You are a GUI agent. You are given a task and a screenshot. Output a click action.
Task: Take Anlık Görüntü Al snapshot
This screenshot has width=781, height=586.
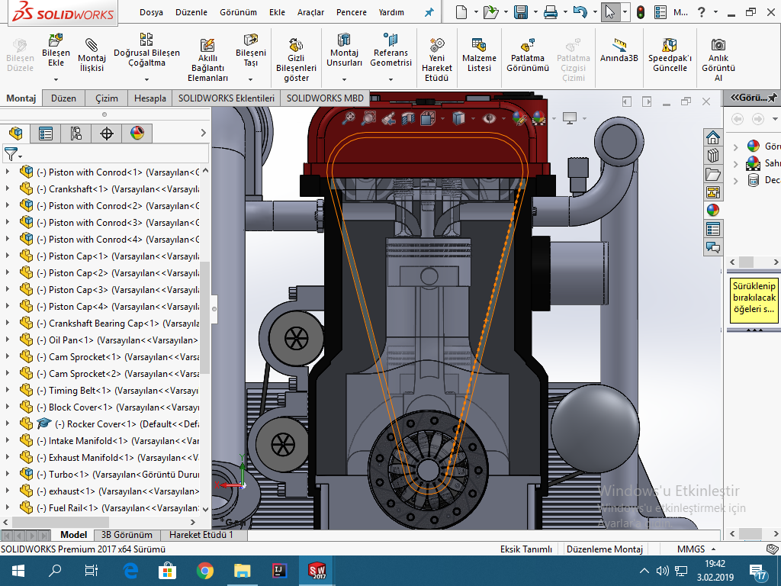718,45
